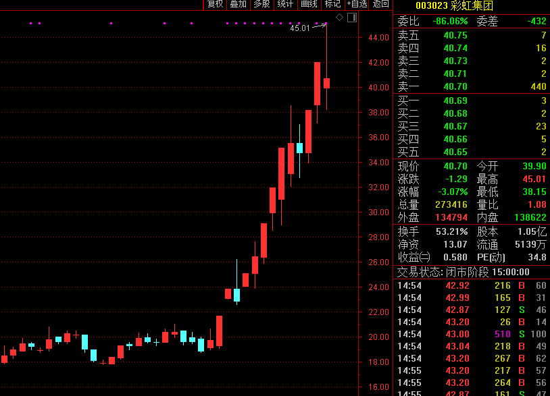The width and height of the screenshot is (550, 396).
Task: Open the 标记 mark menu
Action: tap(332, 5)
